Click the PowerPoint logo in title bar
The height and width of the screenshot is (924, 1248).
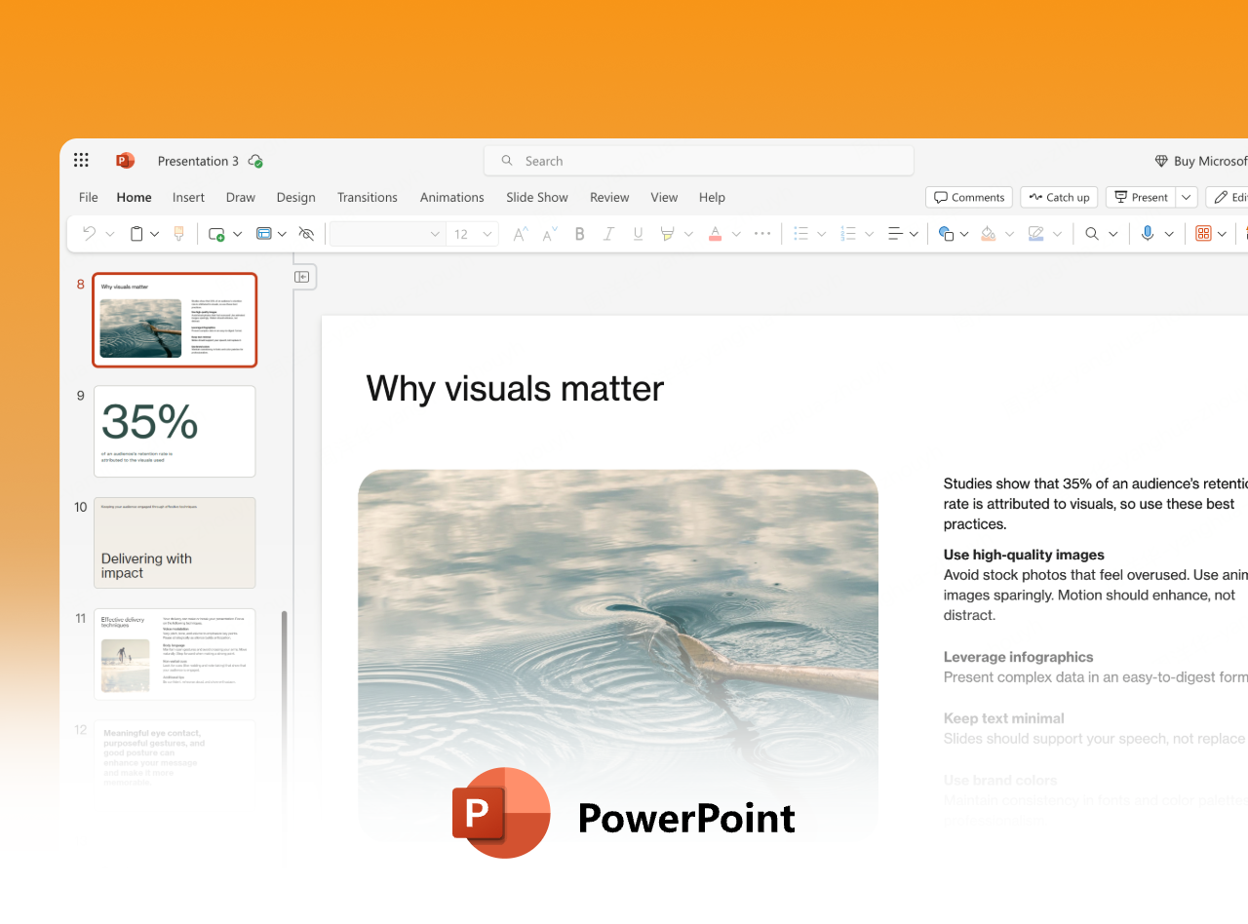(125, 161)
